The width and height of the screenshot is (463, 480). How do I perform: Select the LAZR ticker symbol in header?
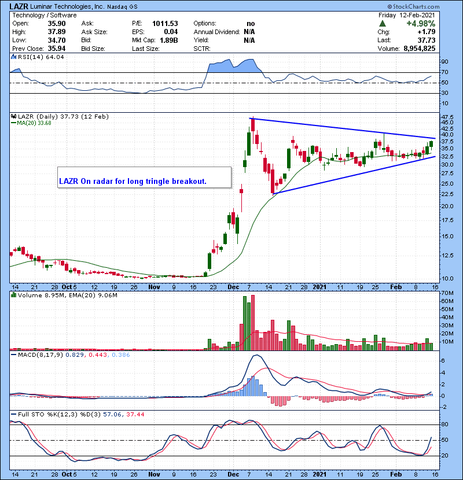pos(19,6)
